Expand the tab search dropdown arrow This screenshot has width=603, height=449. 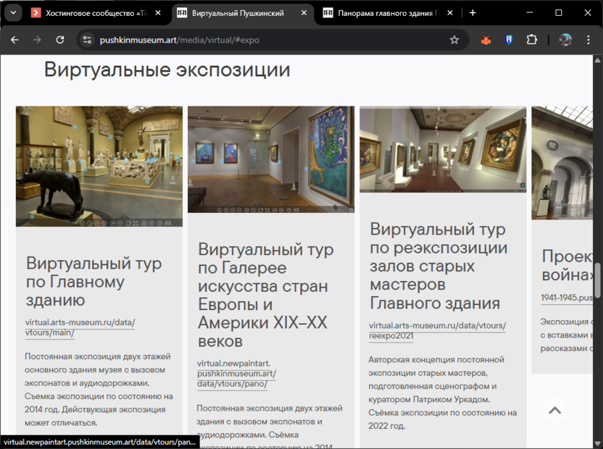point(12,13)
